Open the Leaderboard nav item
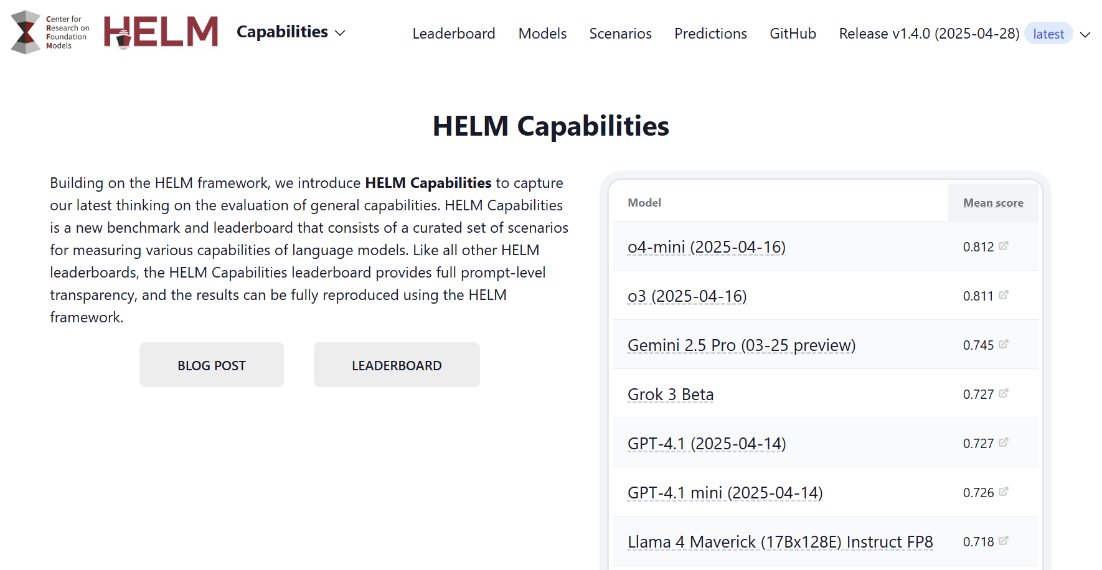 tap(454, 34)
